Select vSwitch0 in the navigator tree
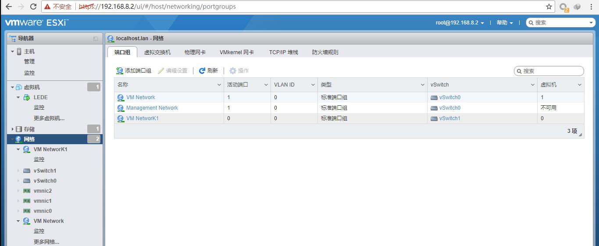The height and width of the screenshot is (246, 599). point(45,181)
